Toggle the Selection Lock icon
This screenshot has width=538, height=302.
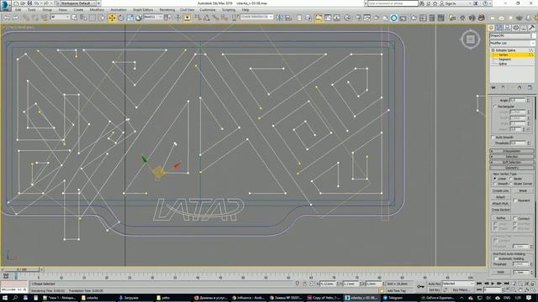pos(304,284)
